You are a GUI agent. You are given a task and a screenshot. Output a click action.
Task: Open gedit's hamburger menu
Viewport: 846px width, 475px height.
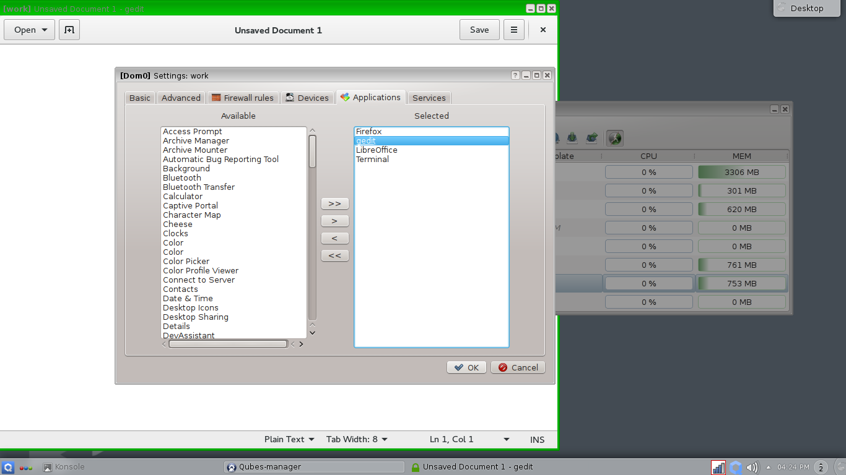click(x=514, y=30)
